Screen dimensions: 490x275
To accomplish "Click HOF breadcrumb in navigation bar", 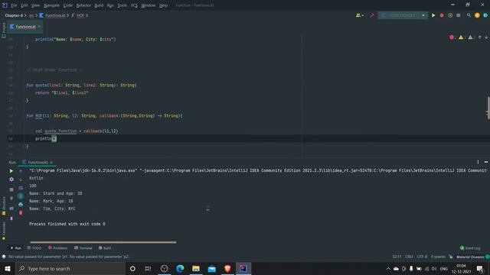I will 80,15.
